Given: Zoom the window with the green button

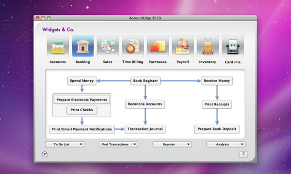Looking at the screenshot, I should tap(49, 18).
